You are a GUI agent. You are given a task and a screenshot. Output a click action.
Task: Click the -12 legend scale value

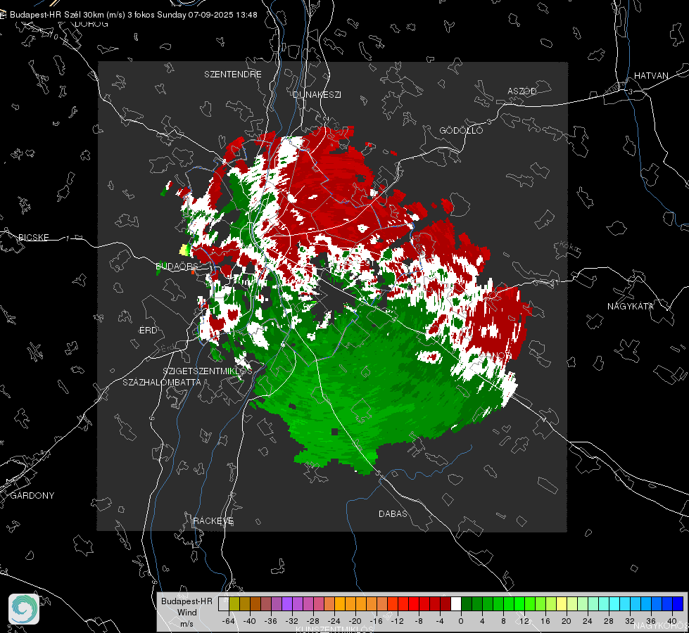click(398, 621)
